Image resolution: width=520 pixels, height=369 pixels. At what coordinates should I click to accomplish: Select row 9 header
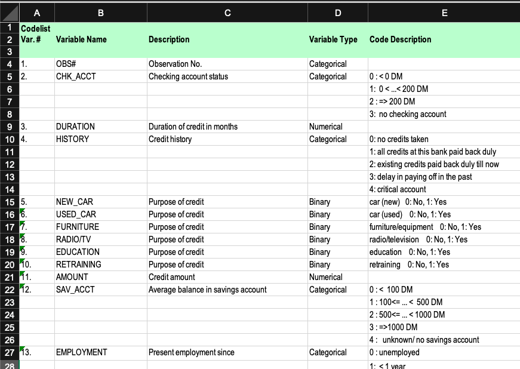click(x=10, y=127)
